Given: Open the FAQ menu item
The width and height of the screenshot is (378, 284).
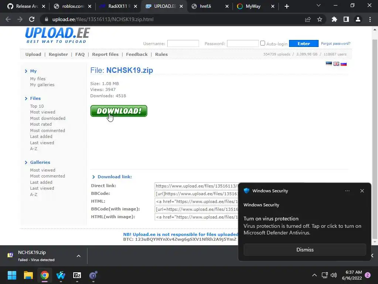Looking at the screenshot, I should [x=80, y=54].
